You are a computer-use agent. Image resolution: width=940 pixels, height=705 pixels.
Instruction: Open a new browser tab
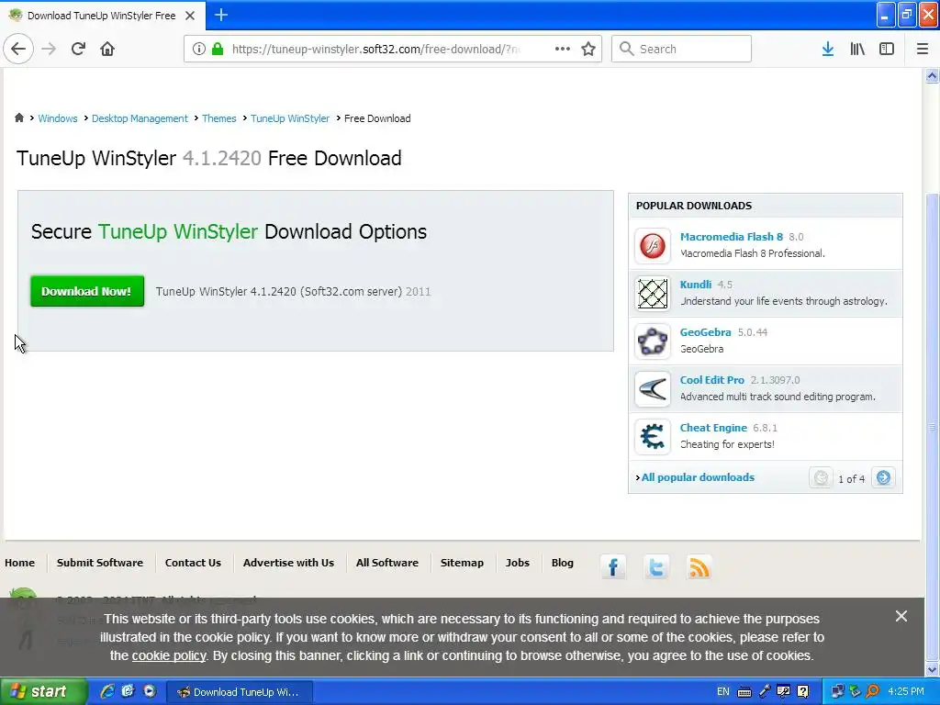click(220, 15)
